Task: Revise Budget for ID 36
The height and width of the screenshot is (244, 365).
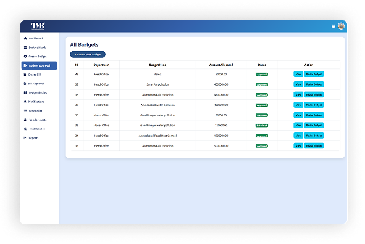Action: [x=314, y=115]
